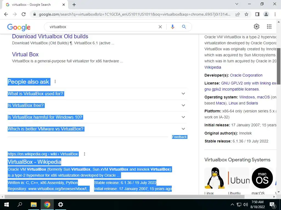This screenshot has width=281, height=210.
Task: Open File Explorer from taskbar
Action: [x=33, y=205]
